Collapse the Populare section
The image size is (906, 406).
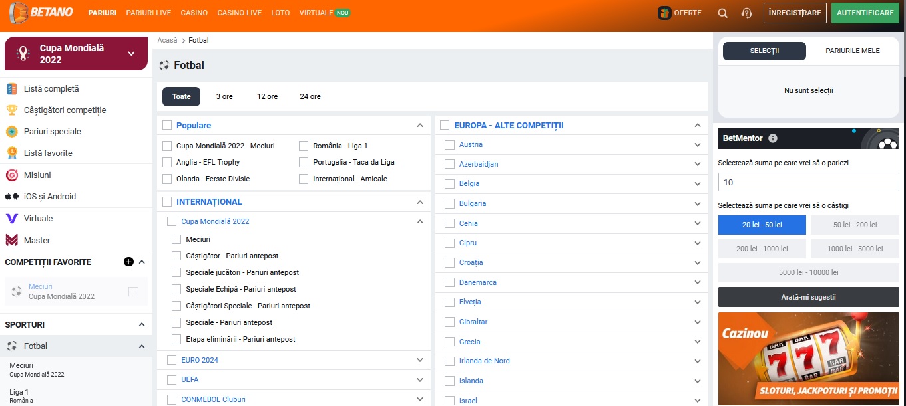click(420, 125)
